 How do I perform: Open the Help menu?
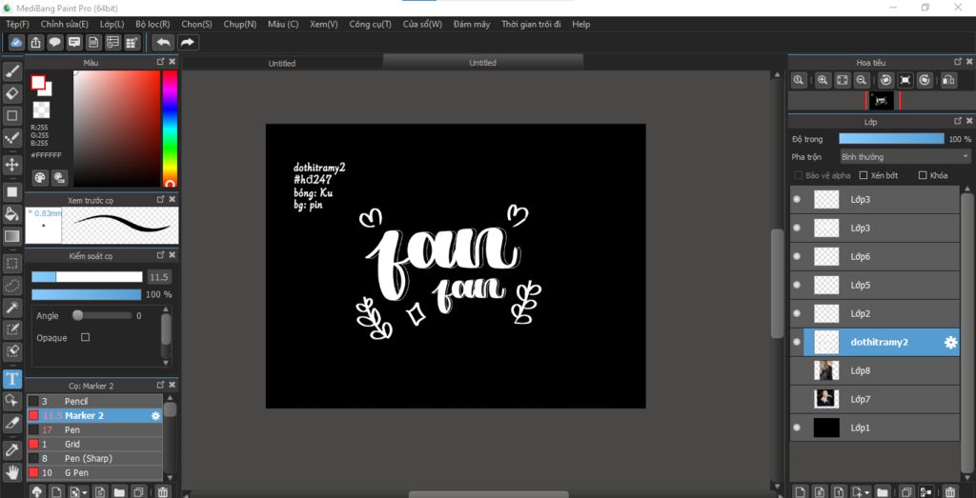click(580, 24)
